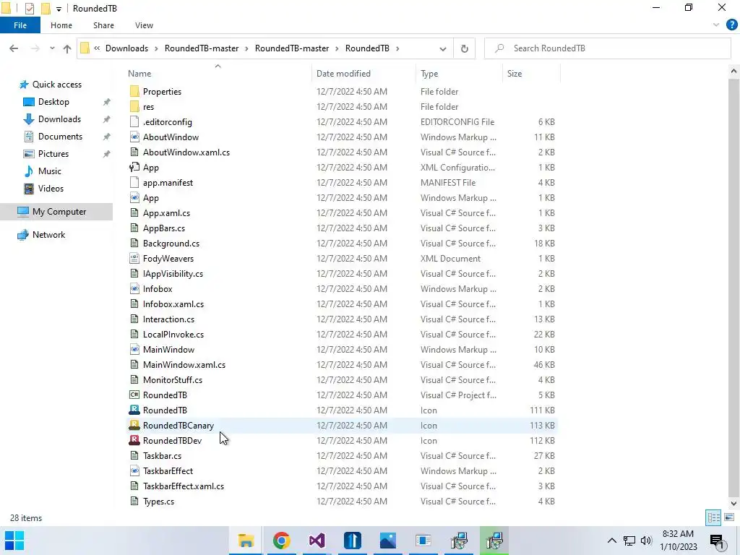Select Network in the navigation pane
Image resolution: width=740 pixels, height=555 pixels.
coord(48,235)
